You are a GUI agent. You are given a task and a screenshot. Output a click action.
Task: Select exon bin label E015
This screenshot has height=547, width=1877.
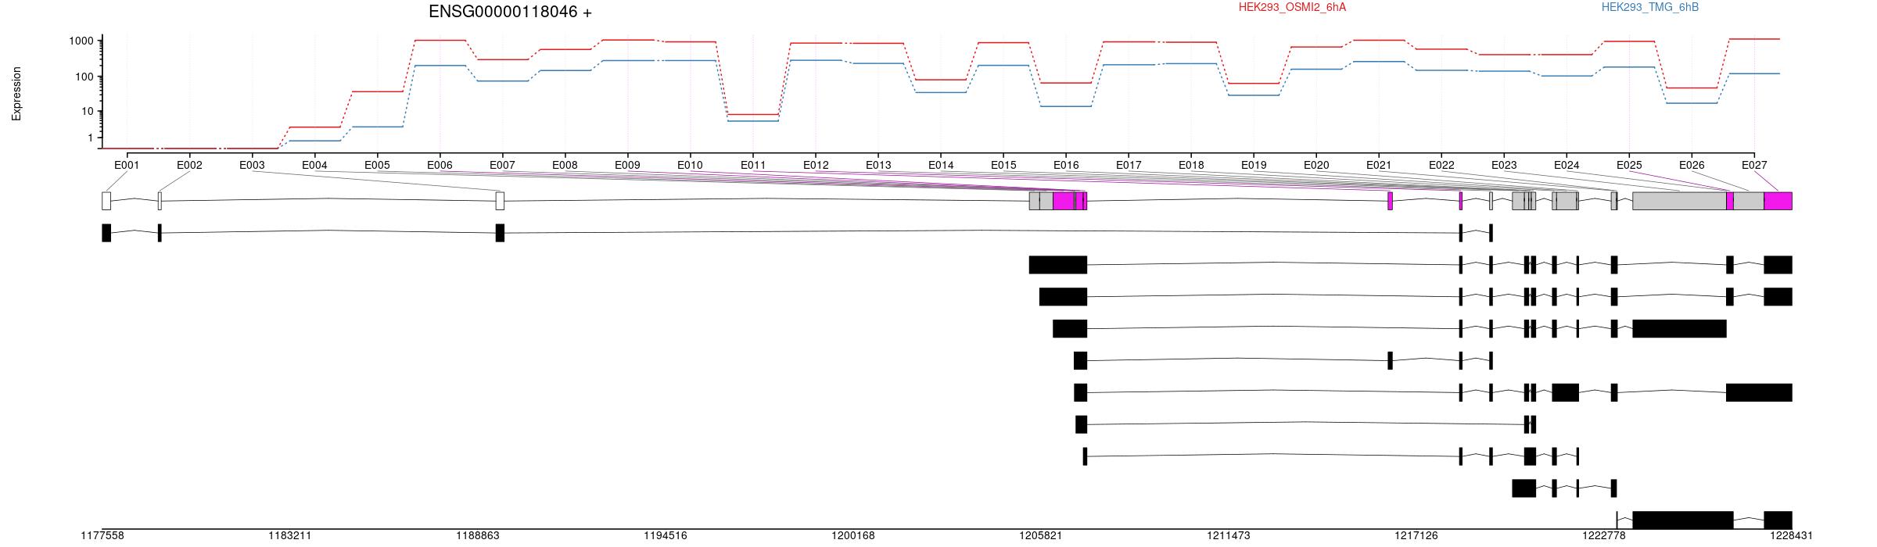tap(1003, 165)
